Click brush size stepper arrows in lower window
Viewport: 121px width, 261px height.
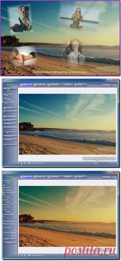[16, 235]
